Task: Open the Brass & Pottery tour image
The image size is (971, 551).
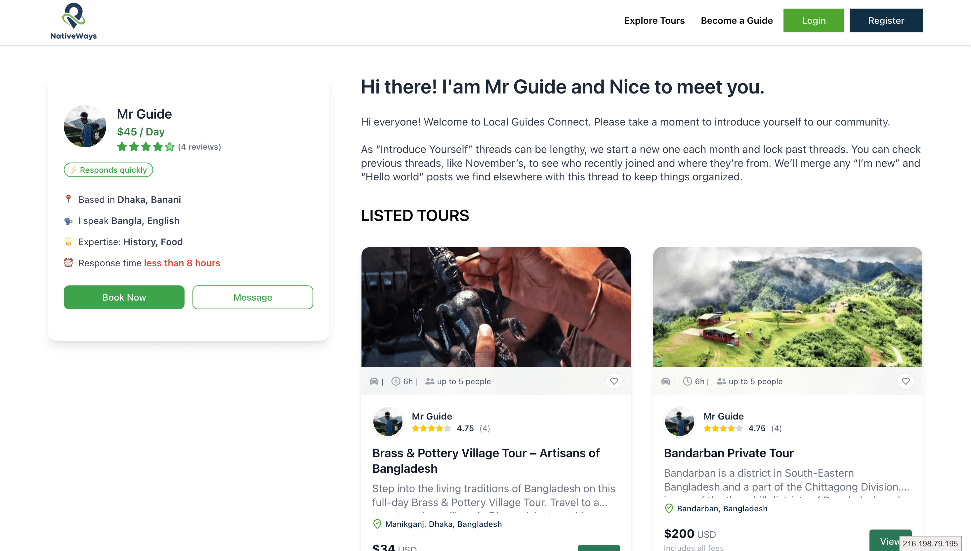Action: coord(496,307)
